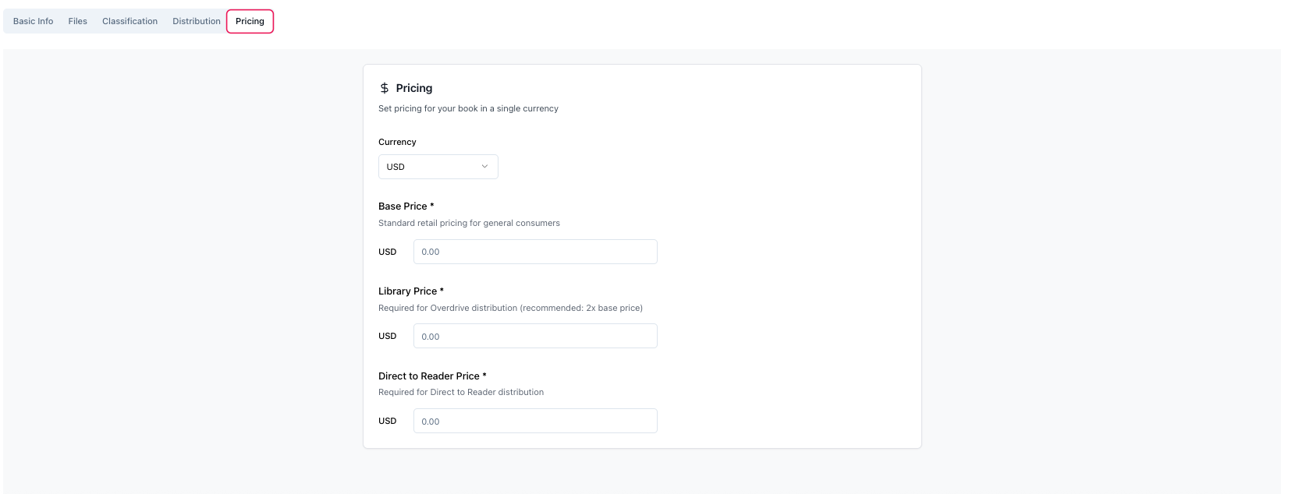Open the Currency dropdown showing USD
The width and height of the screenshot is (1295, 494).
click(x=438, y=167)
